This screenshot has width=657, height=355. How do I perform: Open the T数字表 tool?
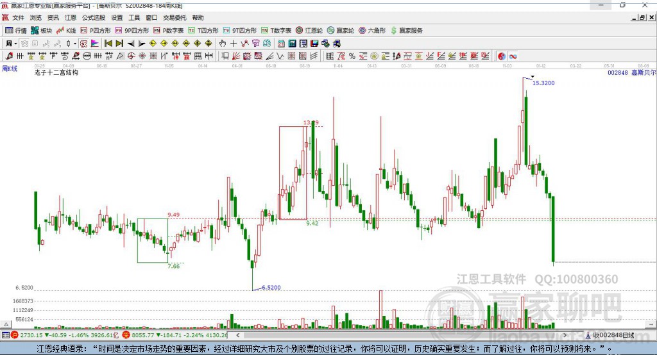pos(276,31)
